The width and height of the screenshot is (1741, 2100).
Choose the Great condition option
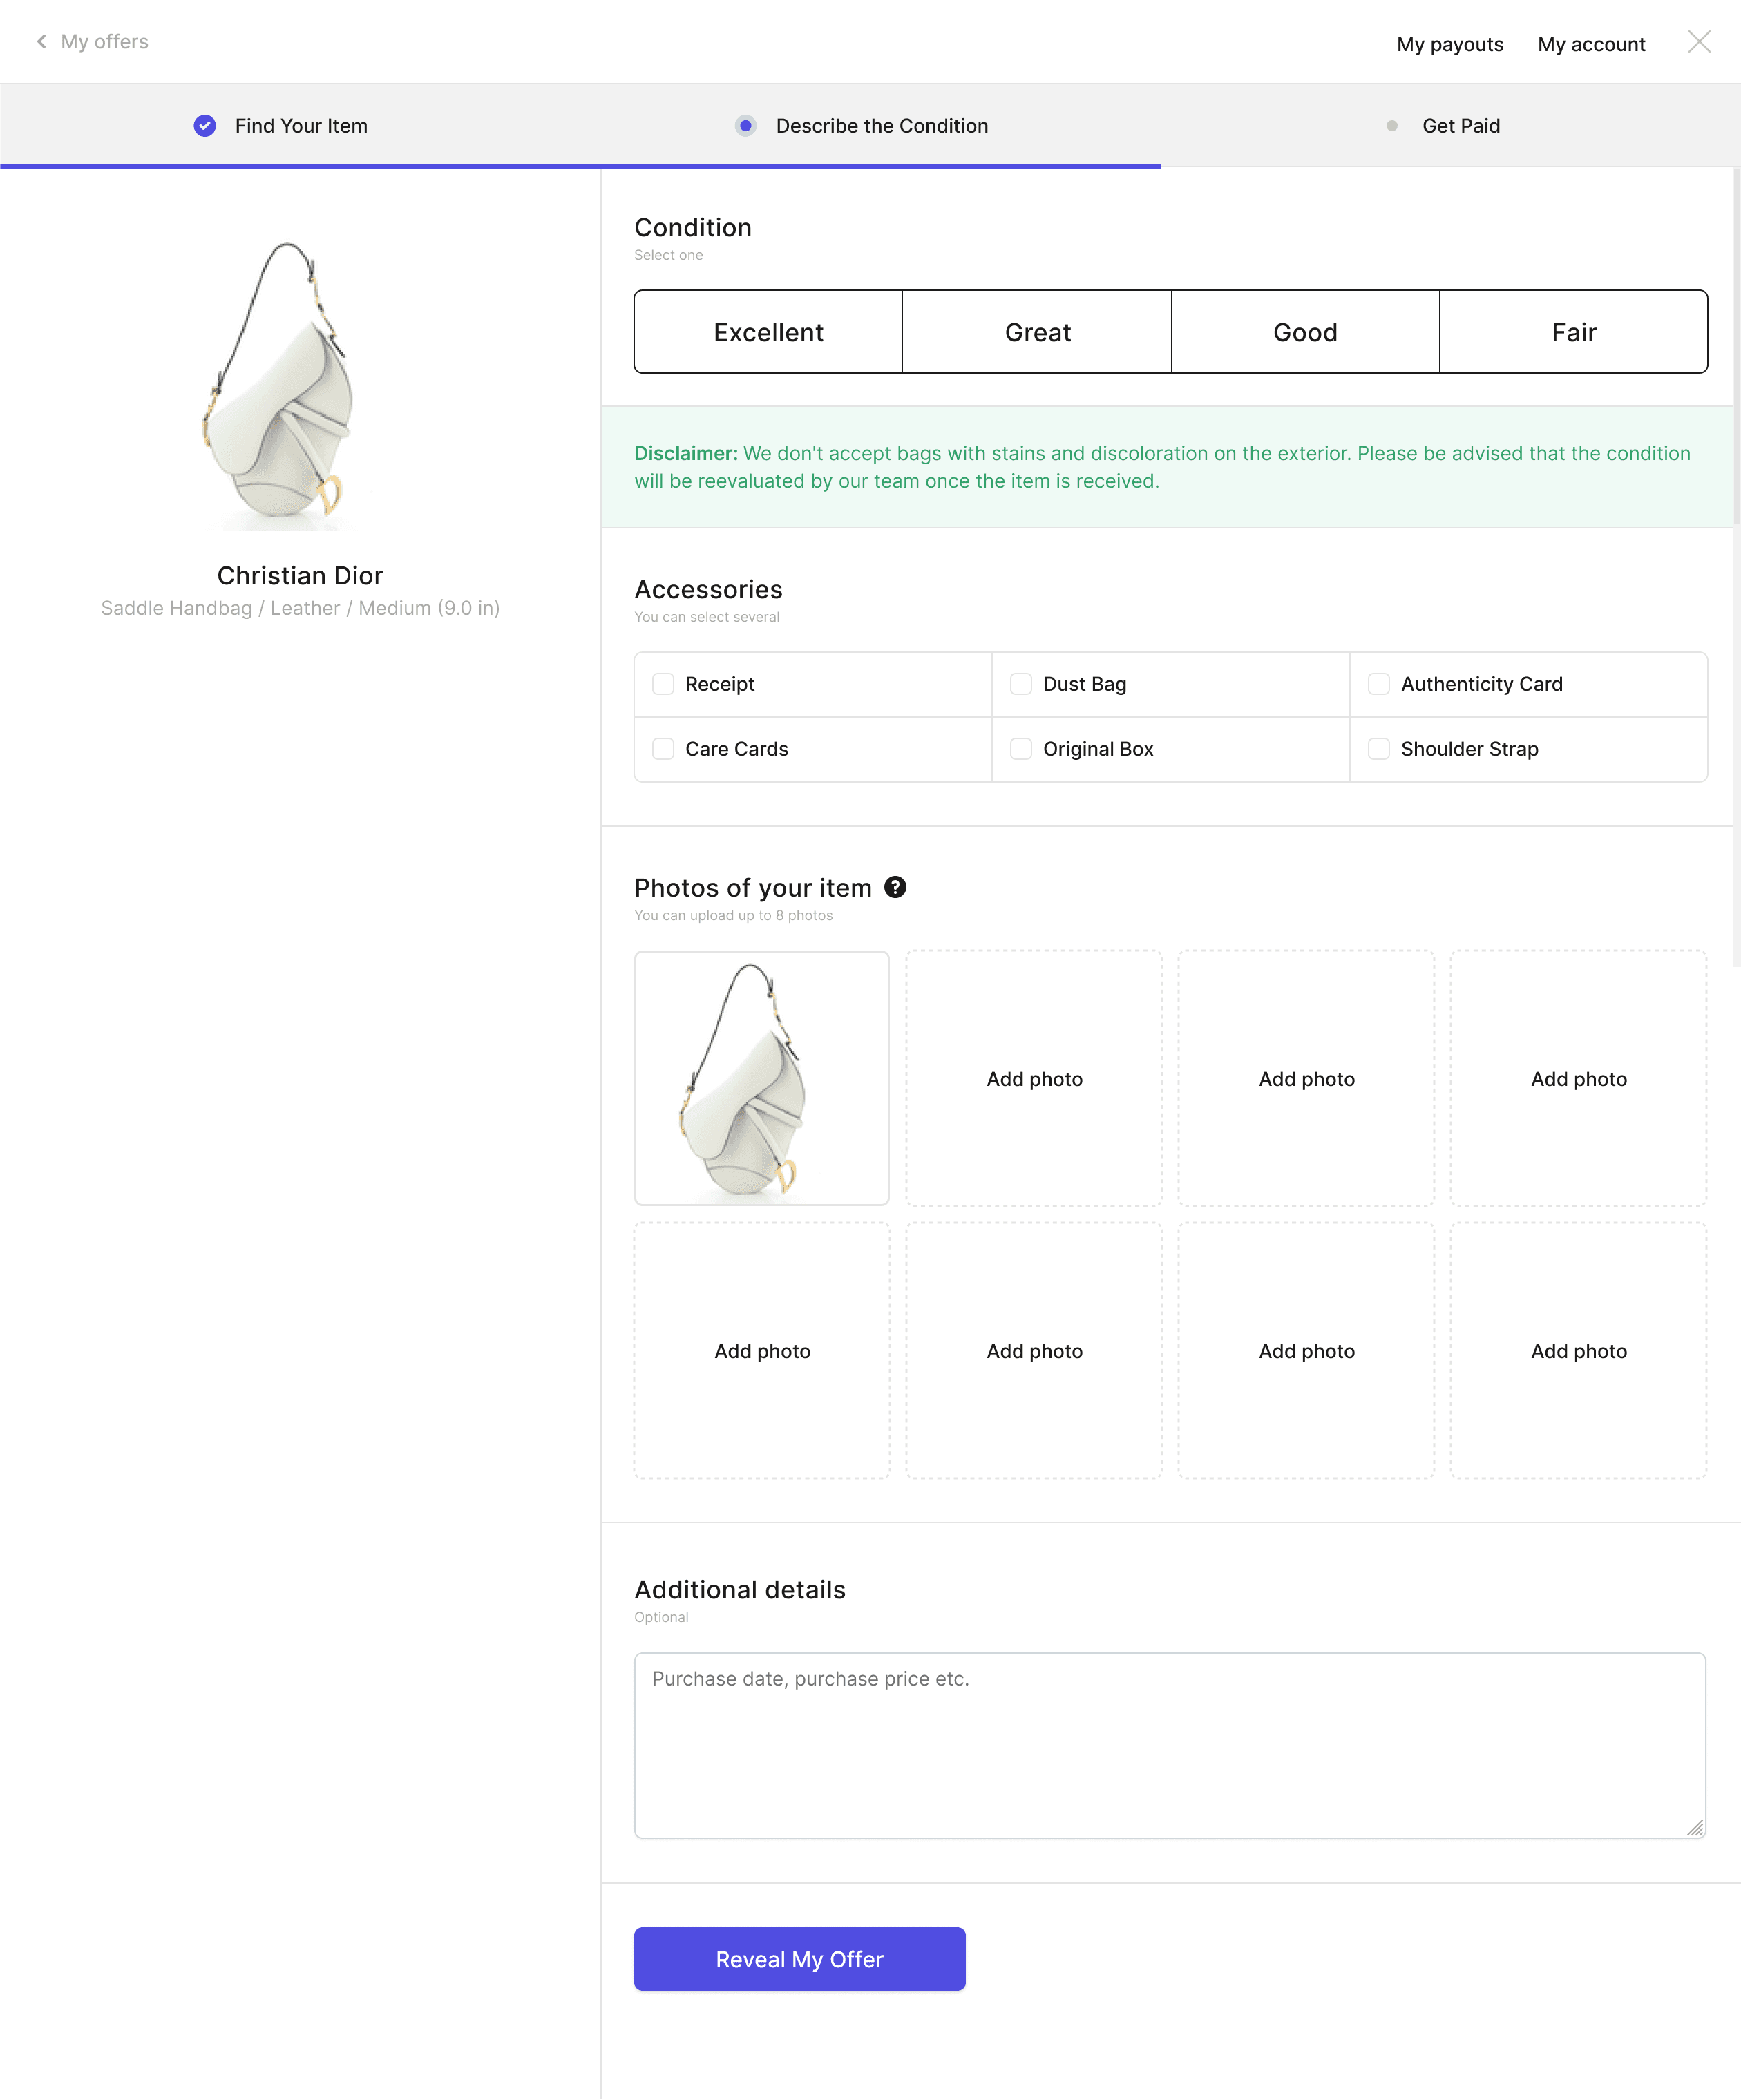click(x=1037, y=332)
